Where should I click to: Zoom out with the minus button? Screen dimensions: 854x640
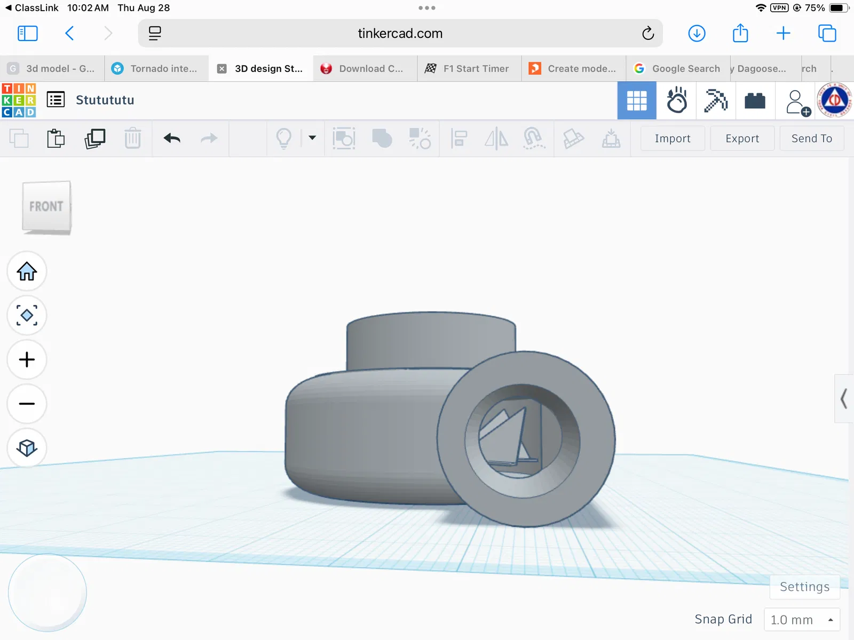[x=27, y=404]
